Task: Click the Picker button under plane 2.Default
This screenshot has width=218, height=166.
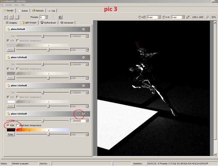Action: pos(11,78)
